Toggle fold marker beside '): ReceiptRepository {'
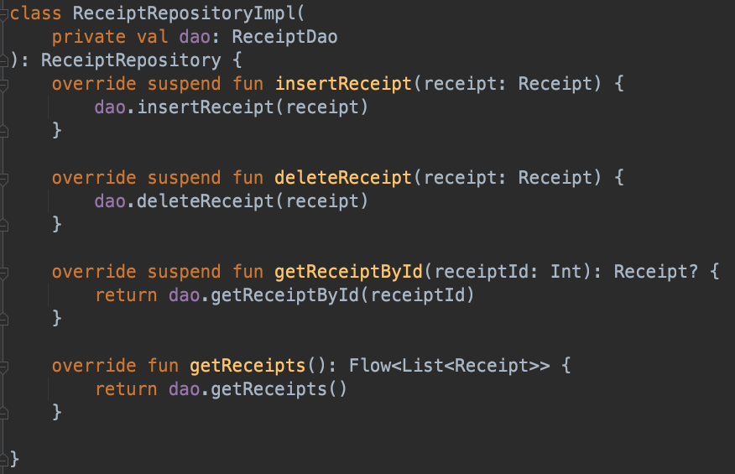The width and height of the screenshot is (735, 474). click(3, 61)
